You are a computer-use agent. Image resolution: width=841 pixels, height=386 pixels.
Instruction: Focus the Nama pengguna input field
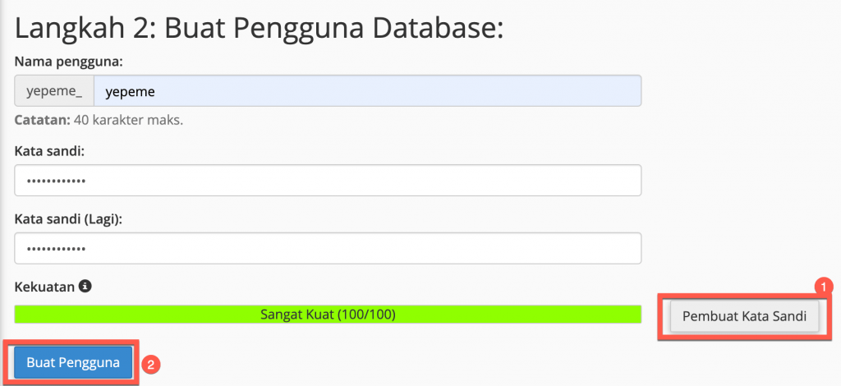coord(367,91)
